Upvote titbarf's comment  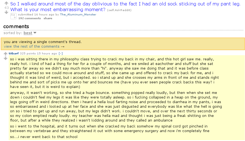click(5, 54)
